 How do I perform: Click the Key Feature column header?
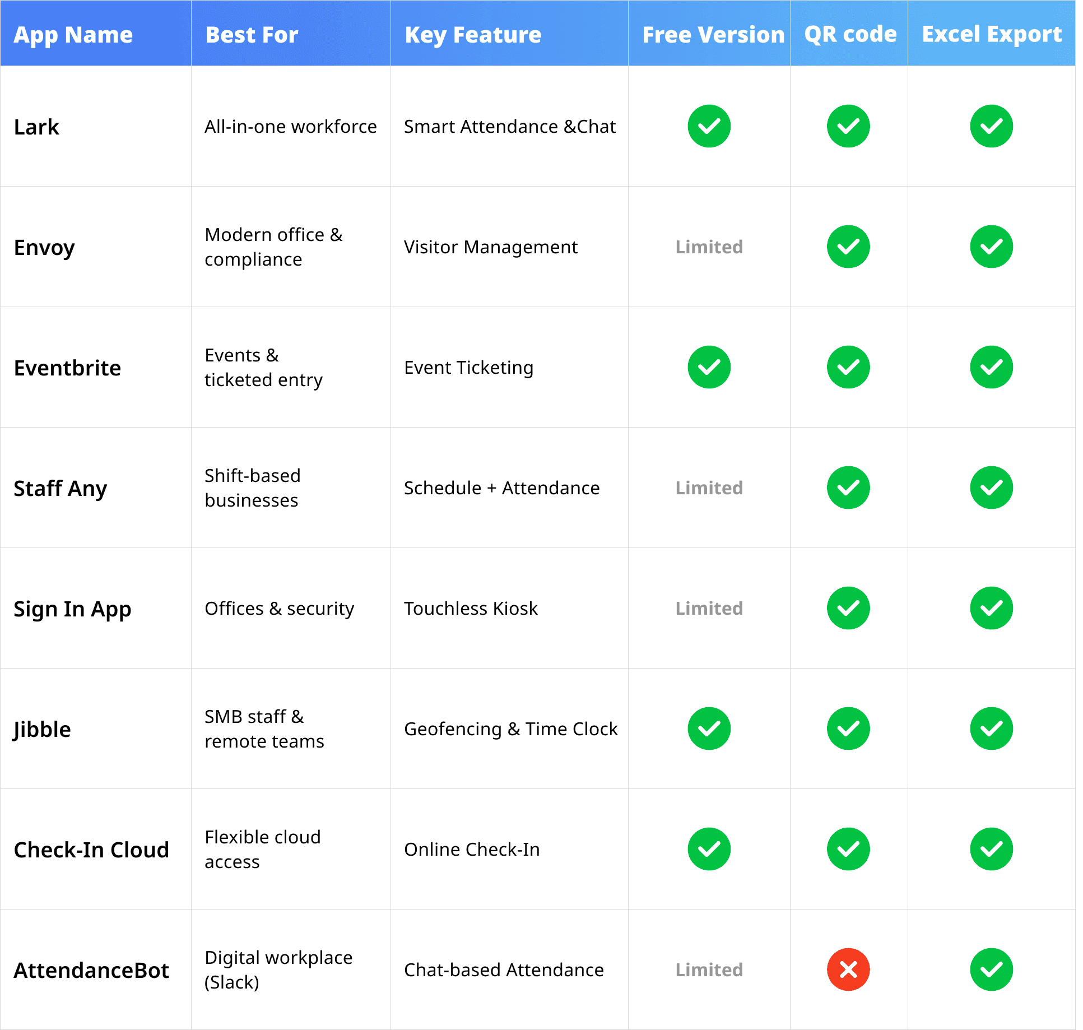point(472,34)
